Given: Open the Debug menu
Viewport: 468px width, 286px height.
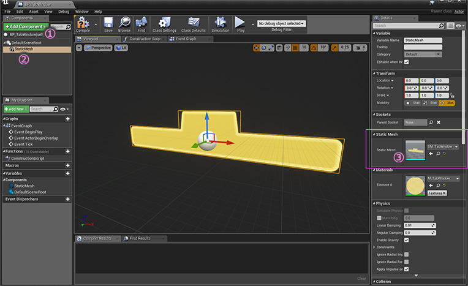Looking at the screenshot, I should pos(64,12).
